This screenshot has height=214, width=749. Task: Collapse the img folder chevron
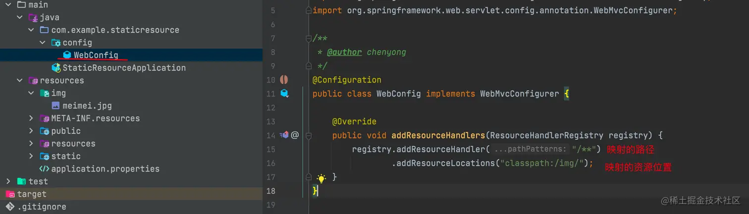pyautogui.click(x=31, y=93)
